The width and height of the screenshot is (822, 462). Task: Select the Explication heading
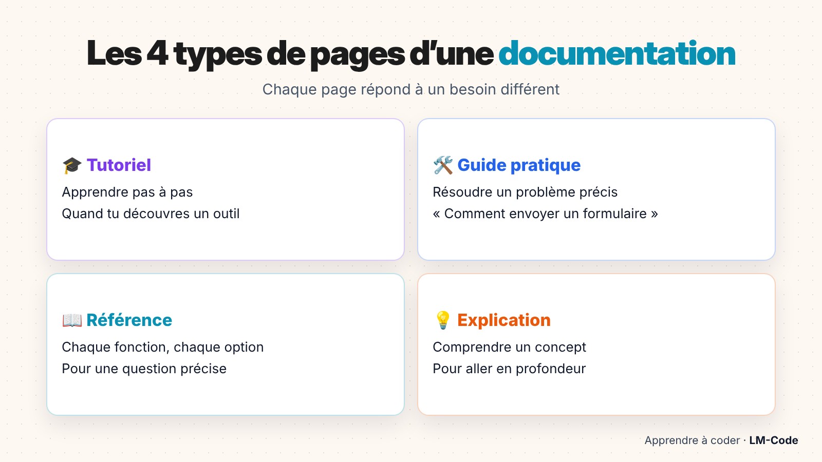(x=503, y=320)
